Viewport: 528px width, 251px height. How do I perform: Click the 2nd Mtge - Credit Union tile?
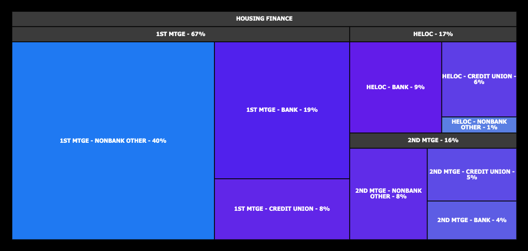pyautogui.click(x=472, y=174)
